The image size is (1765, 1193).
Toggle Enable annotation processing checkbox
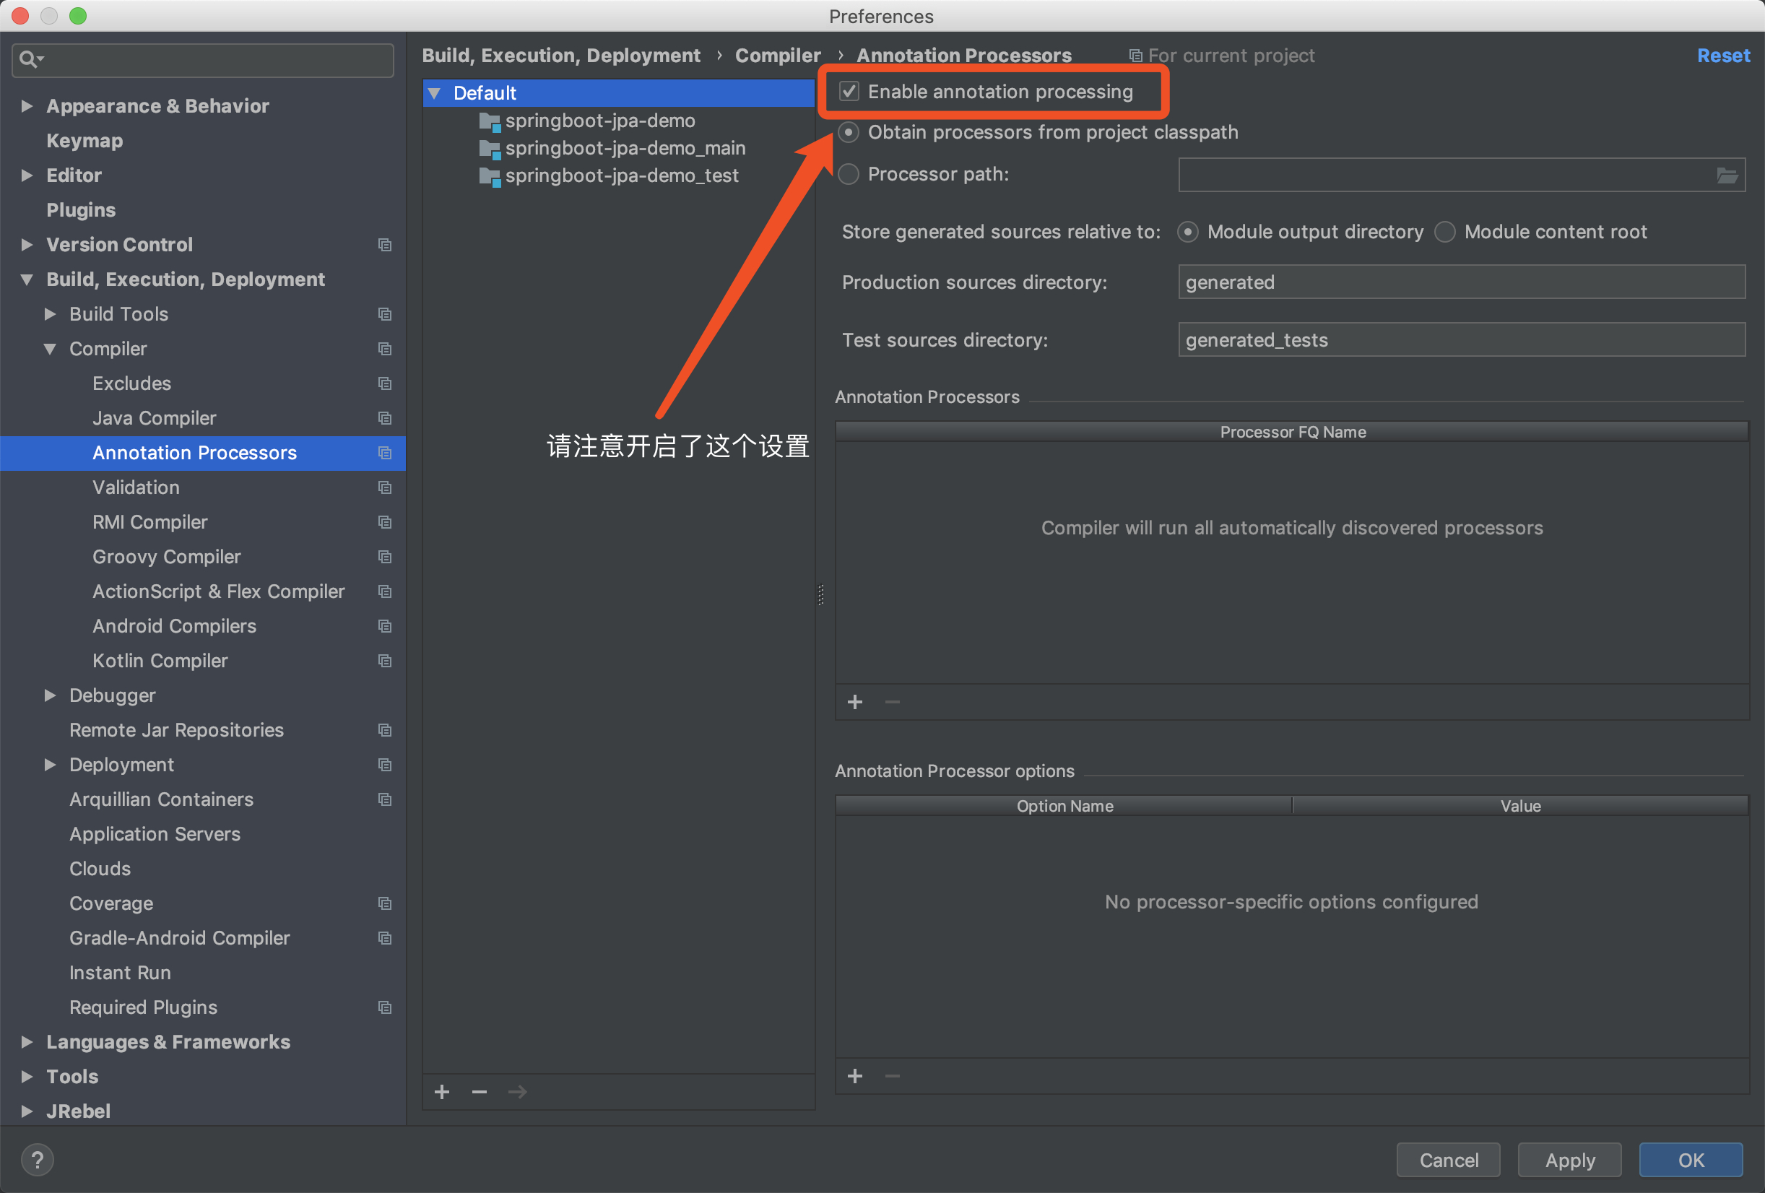coord(849,92)
